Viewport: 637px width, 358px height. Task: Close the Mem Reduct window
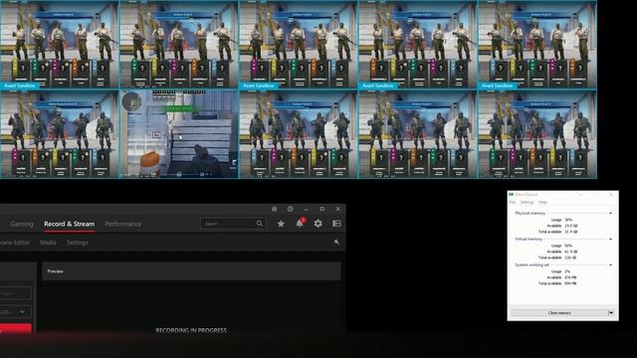(x=611, y=195)
